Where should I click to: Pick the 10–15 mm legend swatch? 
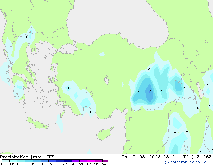coord(44,161)
